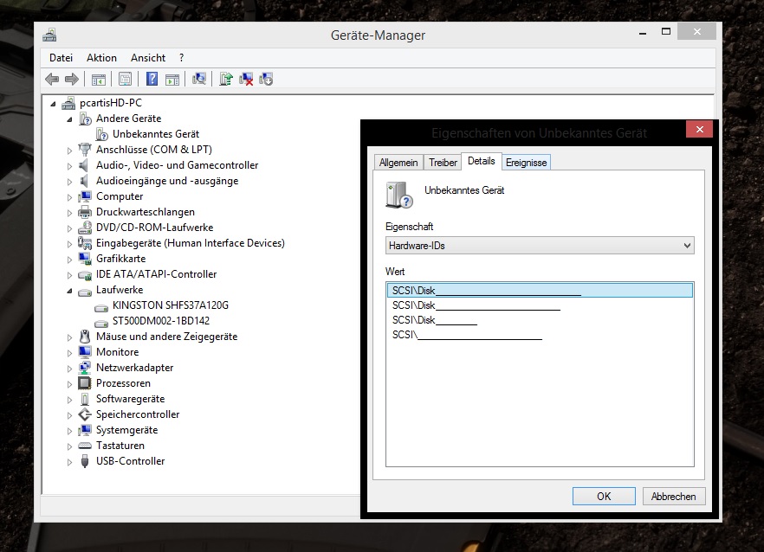The width and height of the screenshot is (764, 552).
Task: Open the ? help menu
Action: tap(181, 58)
